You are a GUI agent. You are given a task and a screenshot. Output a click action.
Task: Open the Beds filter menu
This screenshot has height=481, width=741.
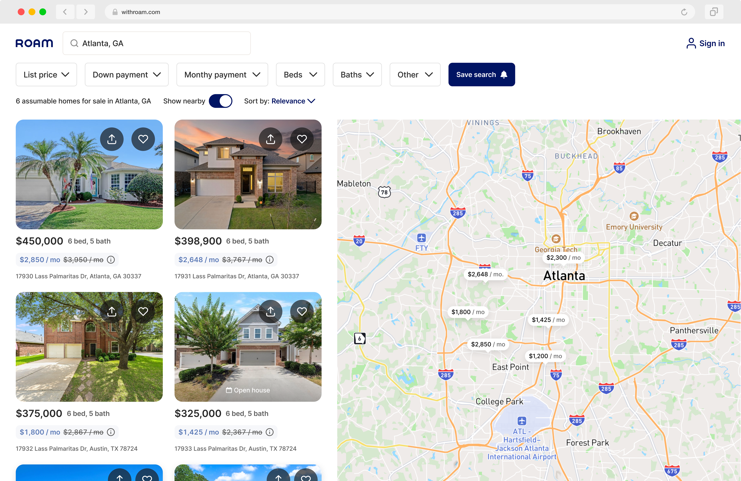pyautogui.click(x=300, y=75)
